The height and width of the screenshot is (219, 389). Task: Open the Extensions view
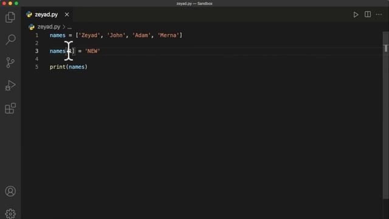(10, 108)
